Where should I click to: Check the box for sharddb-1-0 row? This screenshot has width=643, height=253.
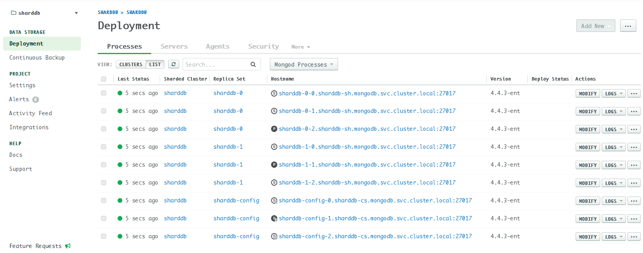pos(104,147)
